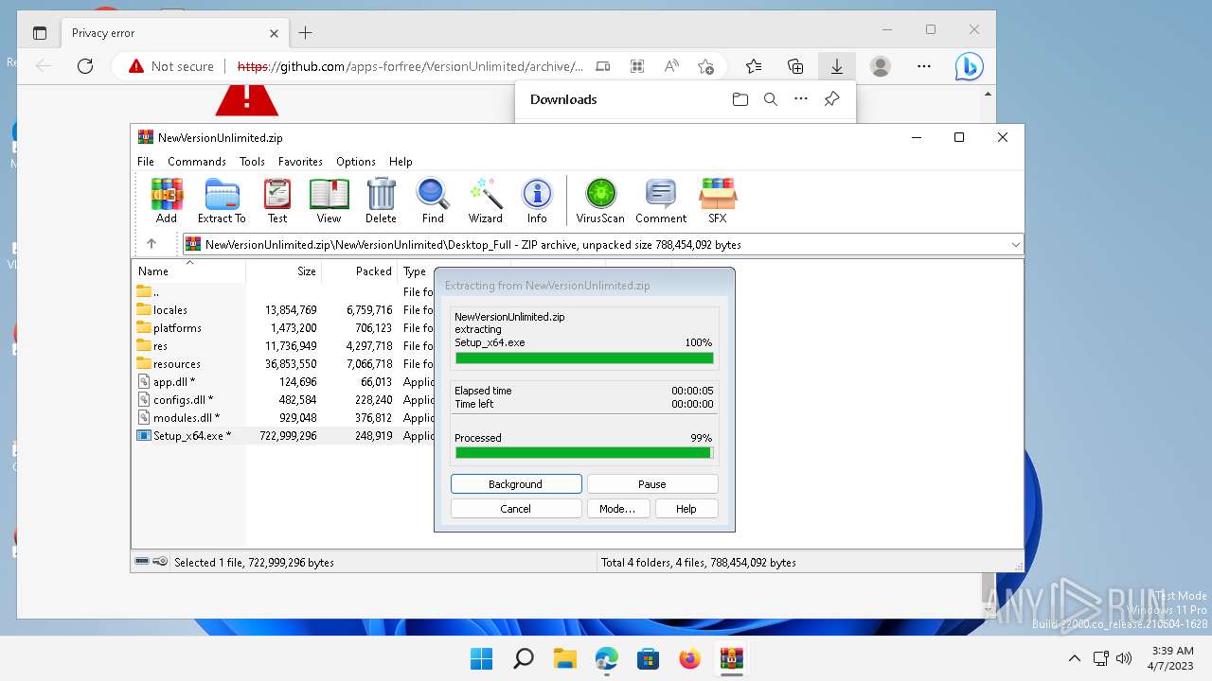Search downloads magnifier icon
Screen dimensions: 1212x681
[771, 99]
